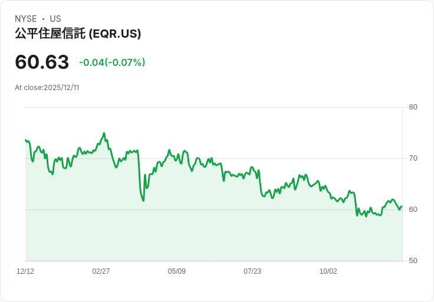Click the light green shaded chart area
This screenshot has width=434, height=302.
point(212,235)
